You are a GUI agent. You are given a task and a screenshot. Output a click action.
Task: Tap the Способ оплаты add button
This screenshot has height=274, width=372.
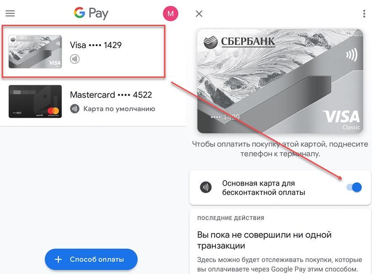tap(91, 259)
